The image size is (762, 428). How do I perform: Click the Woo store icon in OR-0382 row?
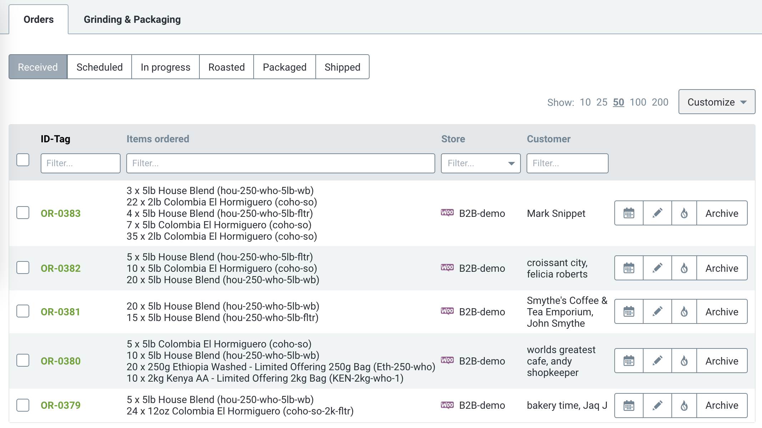coord(447,267)
